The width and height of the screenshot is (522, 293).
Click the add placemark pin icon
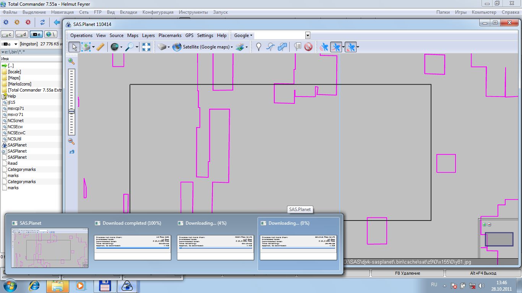pyautogui.click(x=259, y=47)
